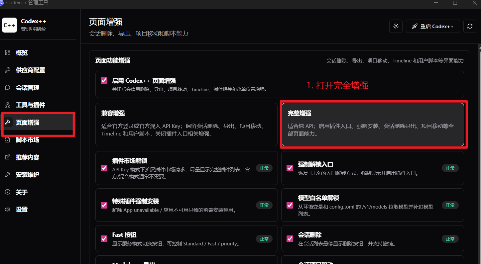Screen dimensions: 481x264
Task: Click 正常 badge on 特殊插件强制安装 row
Action: pyautogui.click(x=264, y=205)
